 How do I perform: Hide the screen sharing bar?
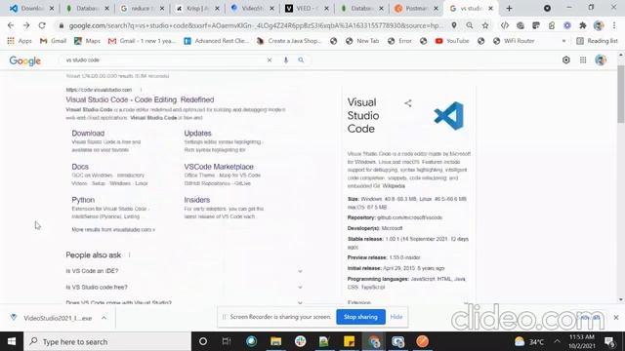396,317
